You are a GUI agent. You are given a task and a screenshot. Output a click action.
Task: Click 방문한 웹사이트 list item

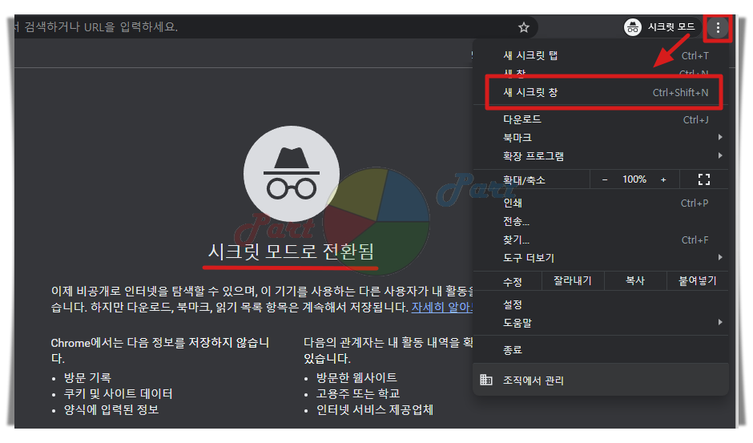356,377
